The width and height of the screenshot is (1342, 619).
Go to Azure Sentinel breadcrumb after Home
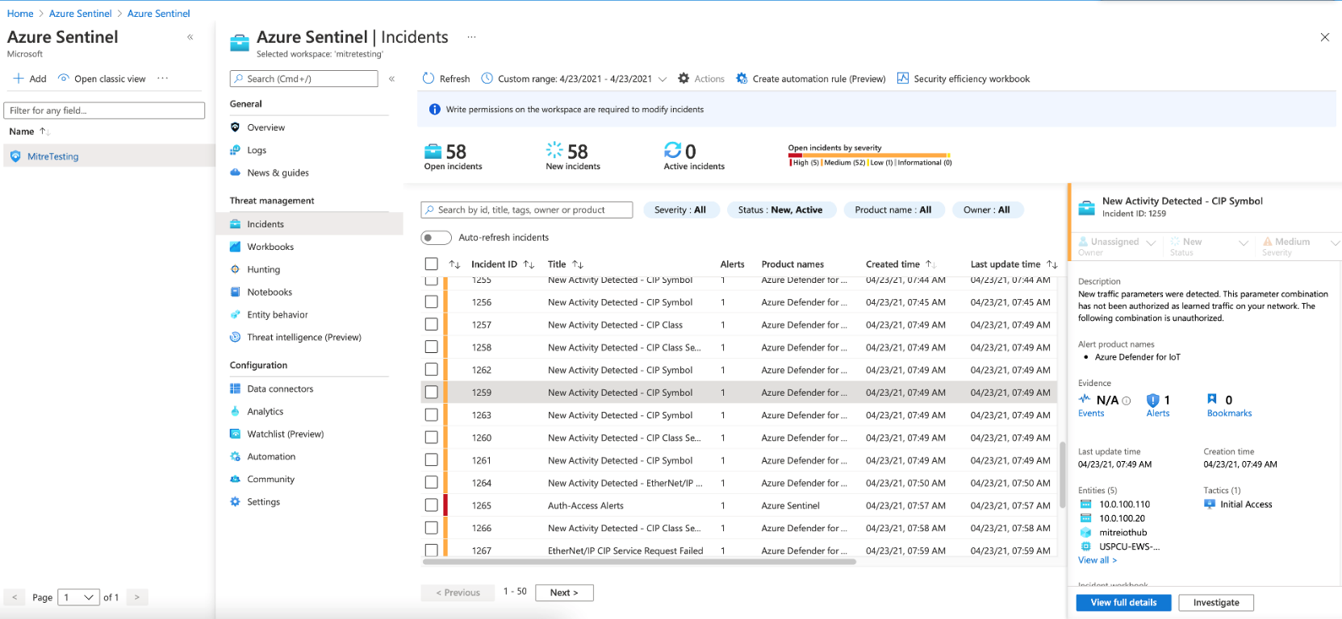80,14
